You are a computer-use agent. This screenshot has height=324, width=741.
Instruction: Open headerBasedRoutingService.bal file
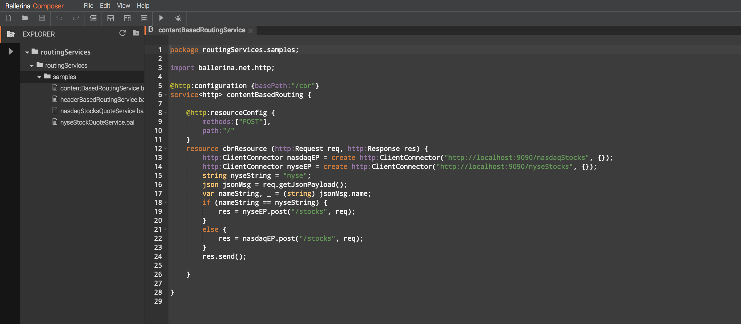102,99
